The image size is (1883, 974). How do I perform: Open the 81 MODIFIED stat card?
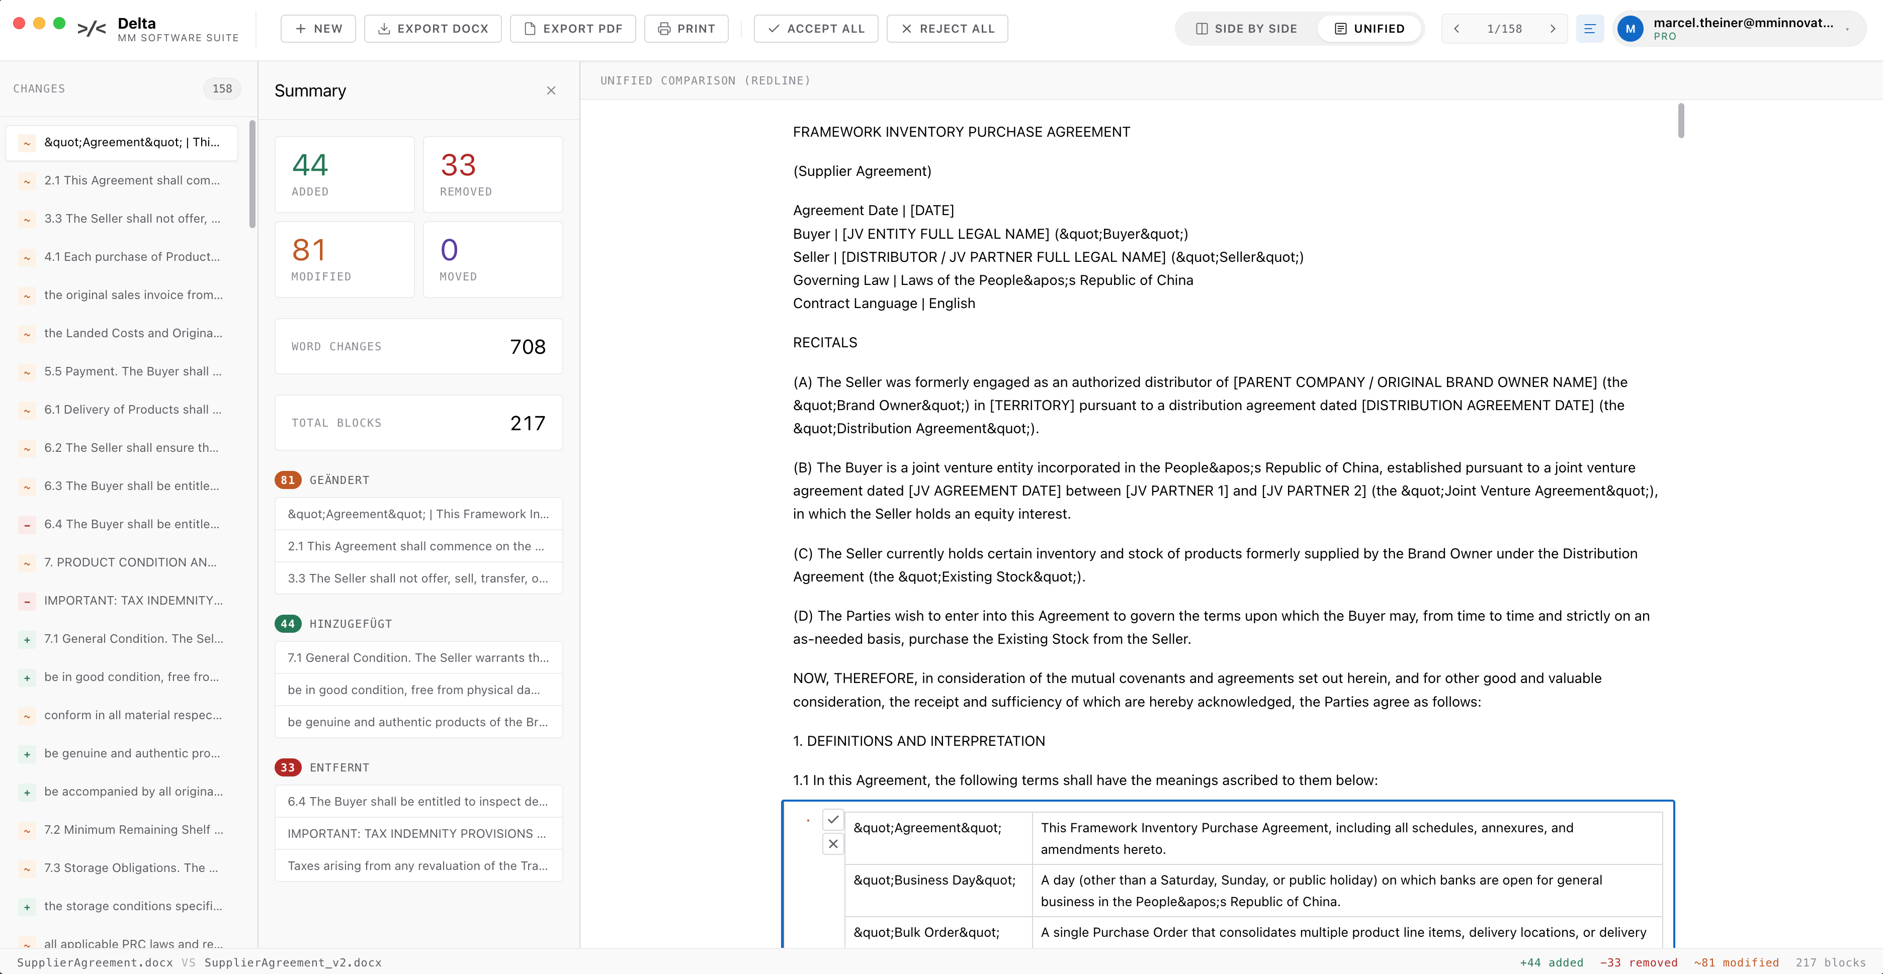click(x=345, y=259)
